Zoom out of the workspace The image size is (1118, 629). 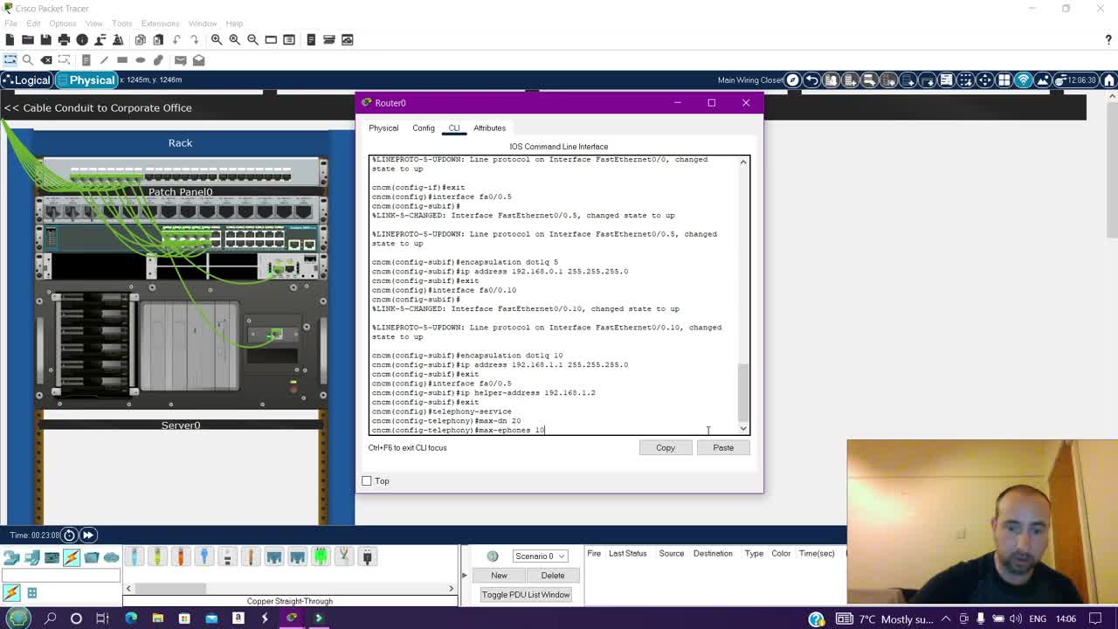[x=252, y=39]
